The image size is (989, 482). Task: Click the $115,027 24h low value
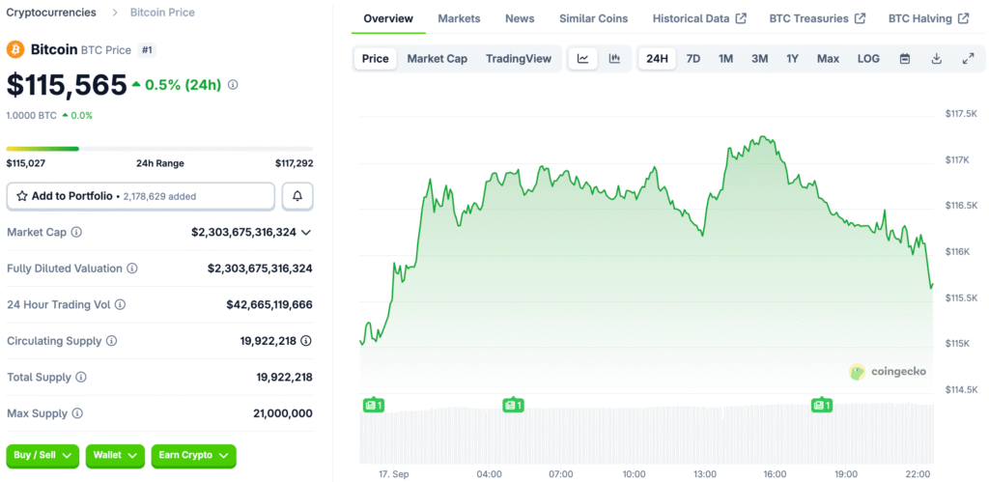pyautogui.click(x=26, y=163)
